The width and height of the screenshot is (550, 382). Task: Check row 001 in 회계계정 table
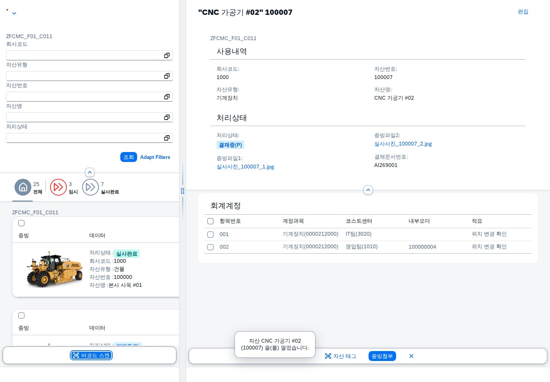point(210,235)
